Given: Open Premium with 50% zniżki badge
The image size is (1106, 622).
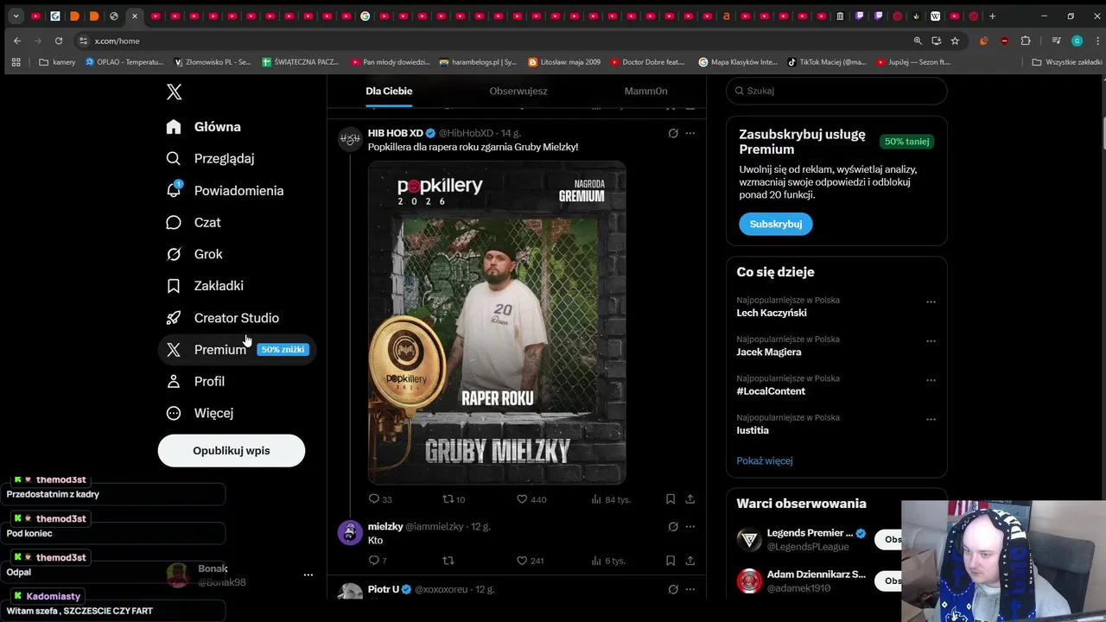Looking at the screenshot, I should coord(237,350).
